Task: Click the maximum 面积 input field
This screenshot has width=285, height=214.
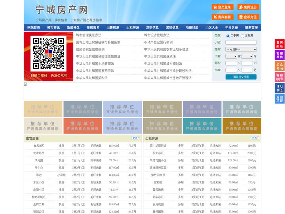Action: click(x=247, y=63)
